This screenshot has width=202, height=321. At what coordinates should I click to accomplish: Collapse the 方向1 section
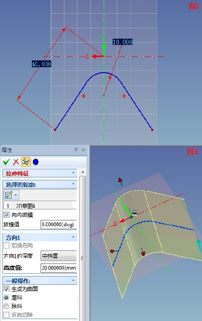73,237
